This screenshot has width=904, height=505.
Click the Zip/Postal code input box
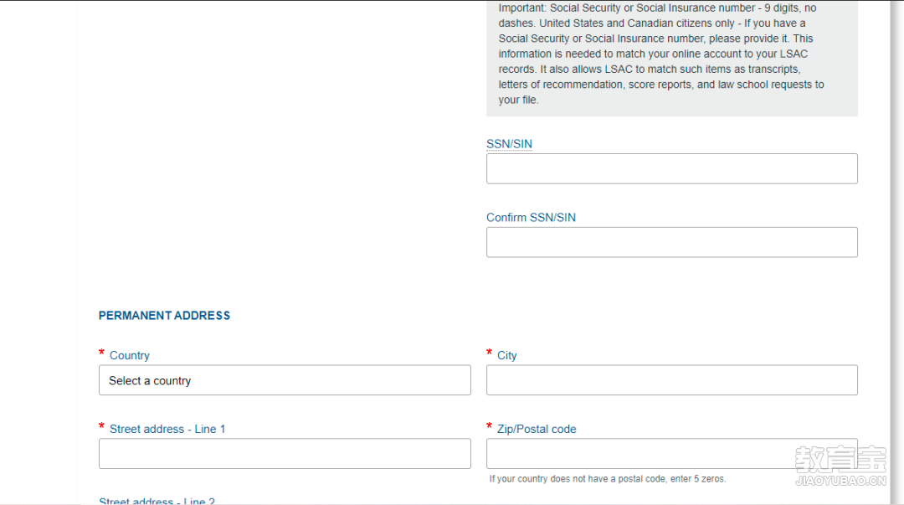pos(671,453)
